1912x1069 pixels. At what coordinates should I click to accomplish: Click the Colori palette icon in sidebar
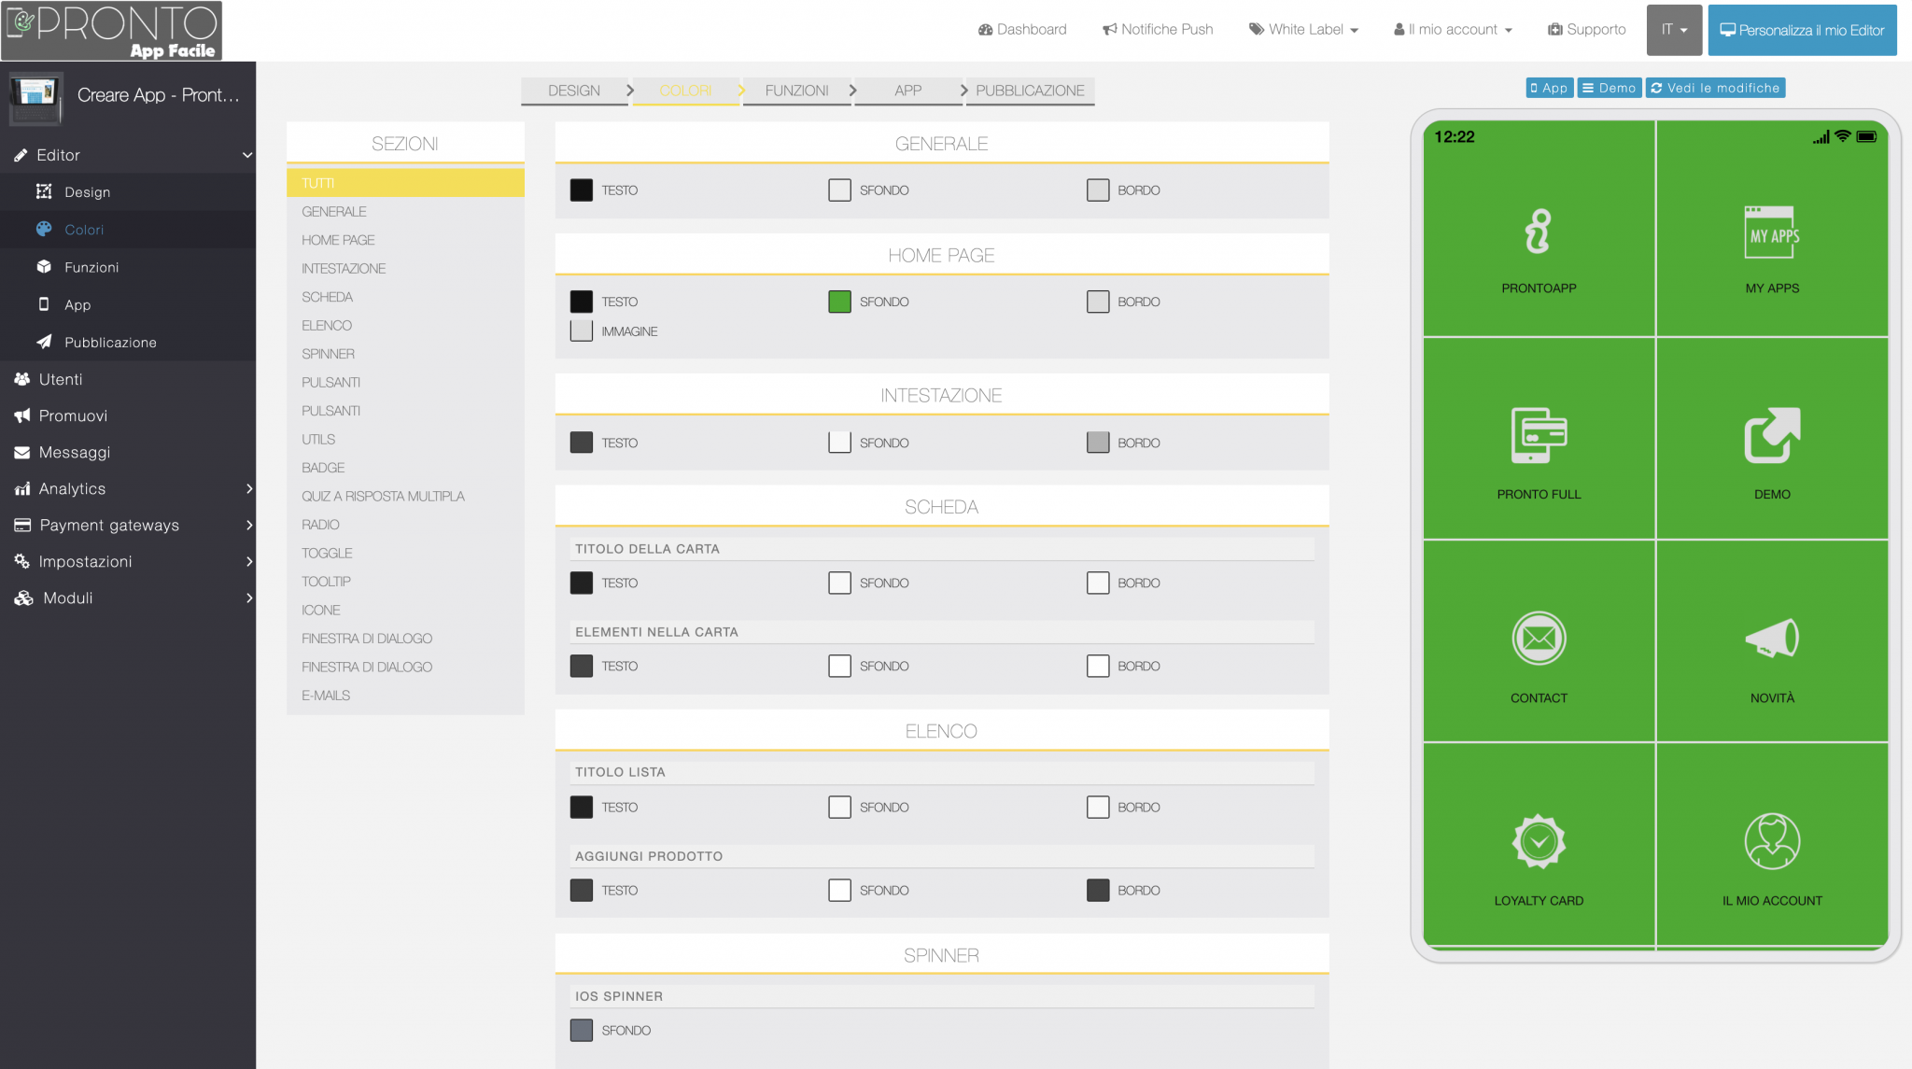pos(44,229)
